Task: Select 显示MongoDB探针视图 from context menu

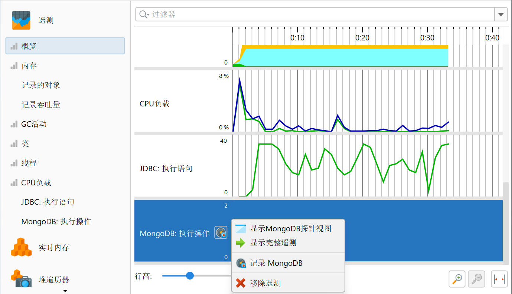Action: click(x=288, y=228)
